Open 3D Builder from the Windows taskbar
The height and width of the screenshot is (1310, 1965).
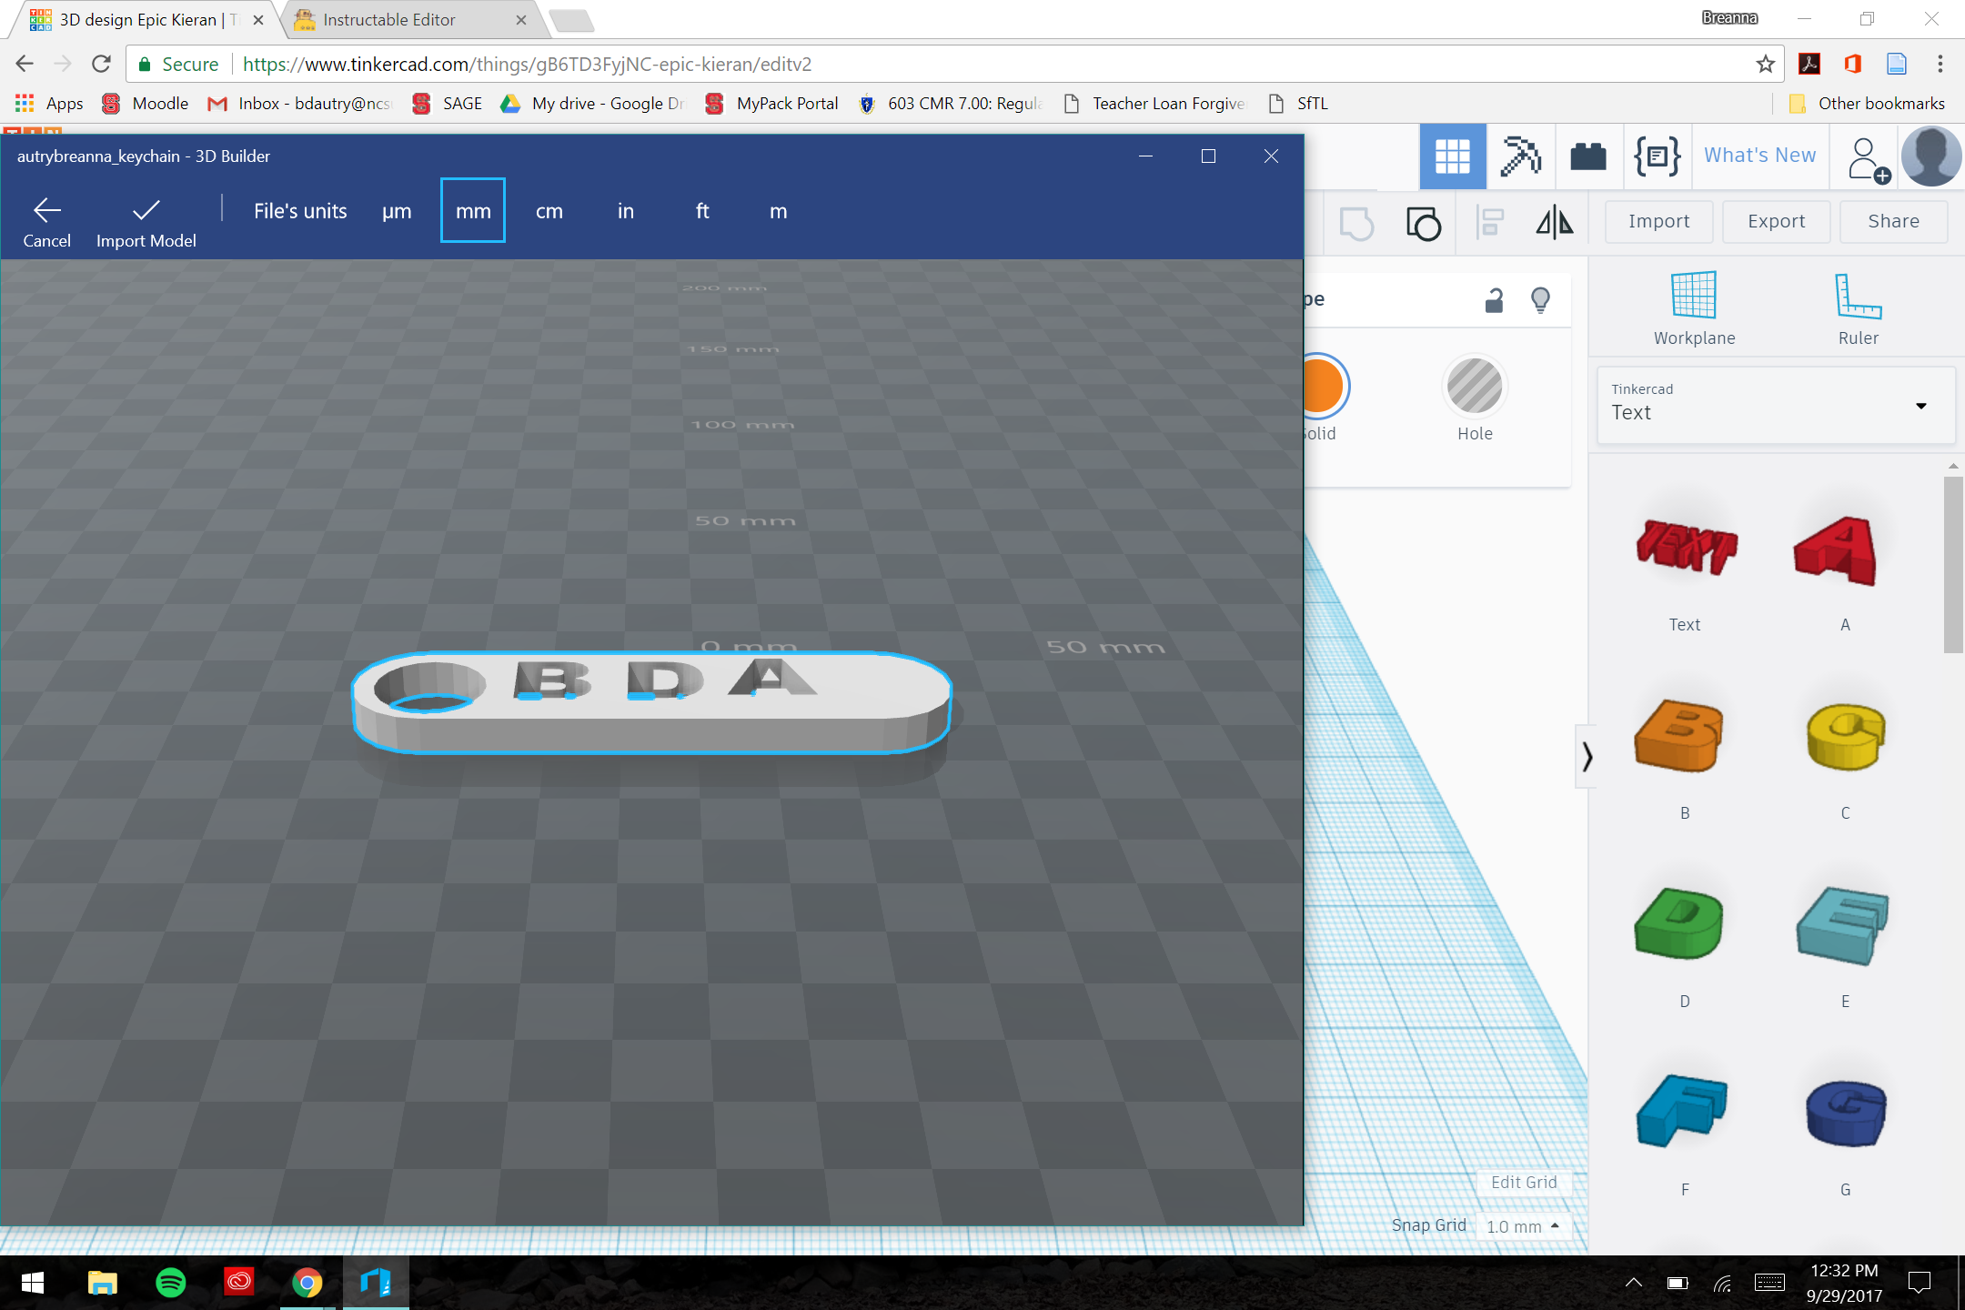pos(375,1283)
